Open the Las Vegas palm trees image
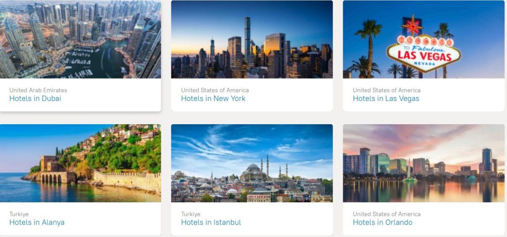Image resolution: width=507 pixels, height=237 pixels. pyautogui.click(x=424, y=39)
